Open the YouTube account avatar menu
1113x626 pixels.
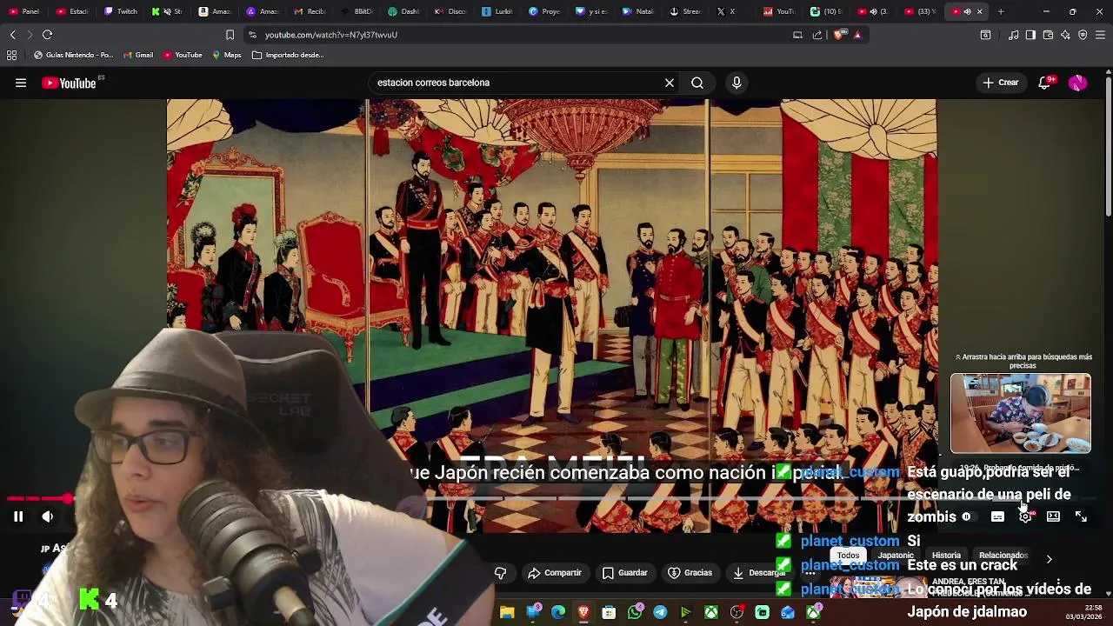[x=1077, y=83]
